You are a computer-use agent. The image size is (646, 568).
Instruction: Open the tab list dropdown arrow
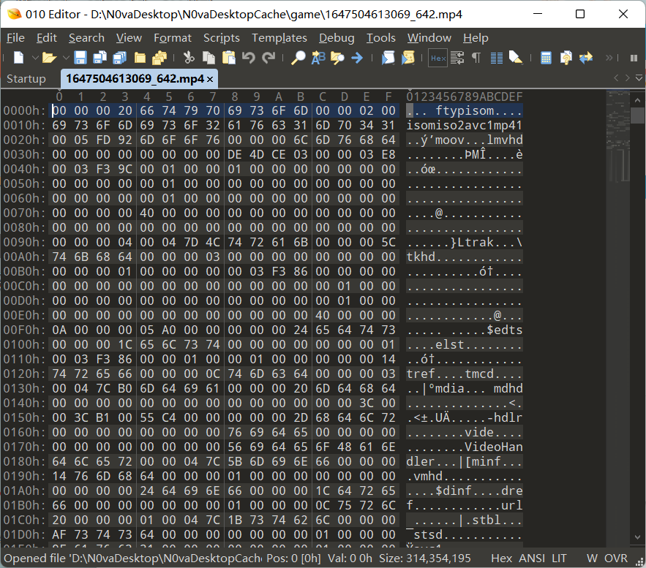639,77
